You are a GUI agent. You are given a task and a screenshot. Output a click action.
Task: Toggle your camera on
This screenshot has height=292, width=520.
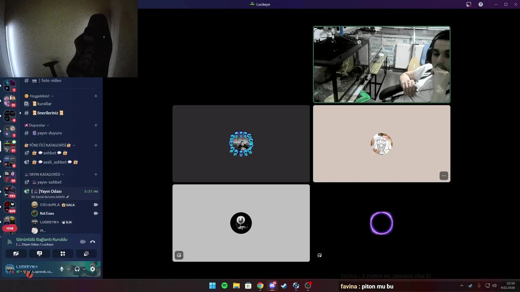tap(16, 253)
